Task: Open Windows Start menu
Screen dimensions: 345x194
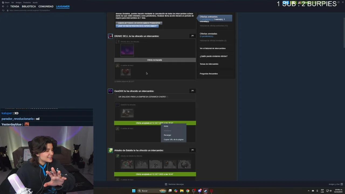Action: (134, 191)
